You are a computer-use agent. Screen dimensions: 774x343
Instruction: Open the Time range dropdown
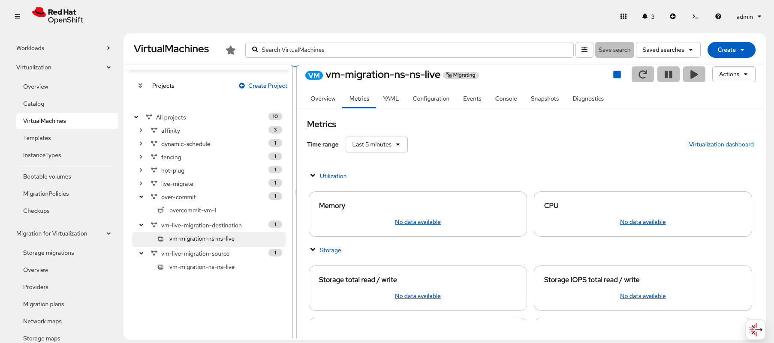click(x=376, y=145)
